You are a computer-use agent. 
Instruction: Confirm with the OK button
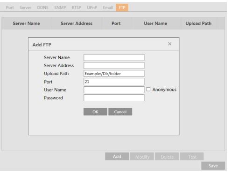95,112
